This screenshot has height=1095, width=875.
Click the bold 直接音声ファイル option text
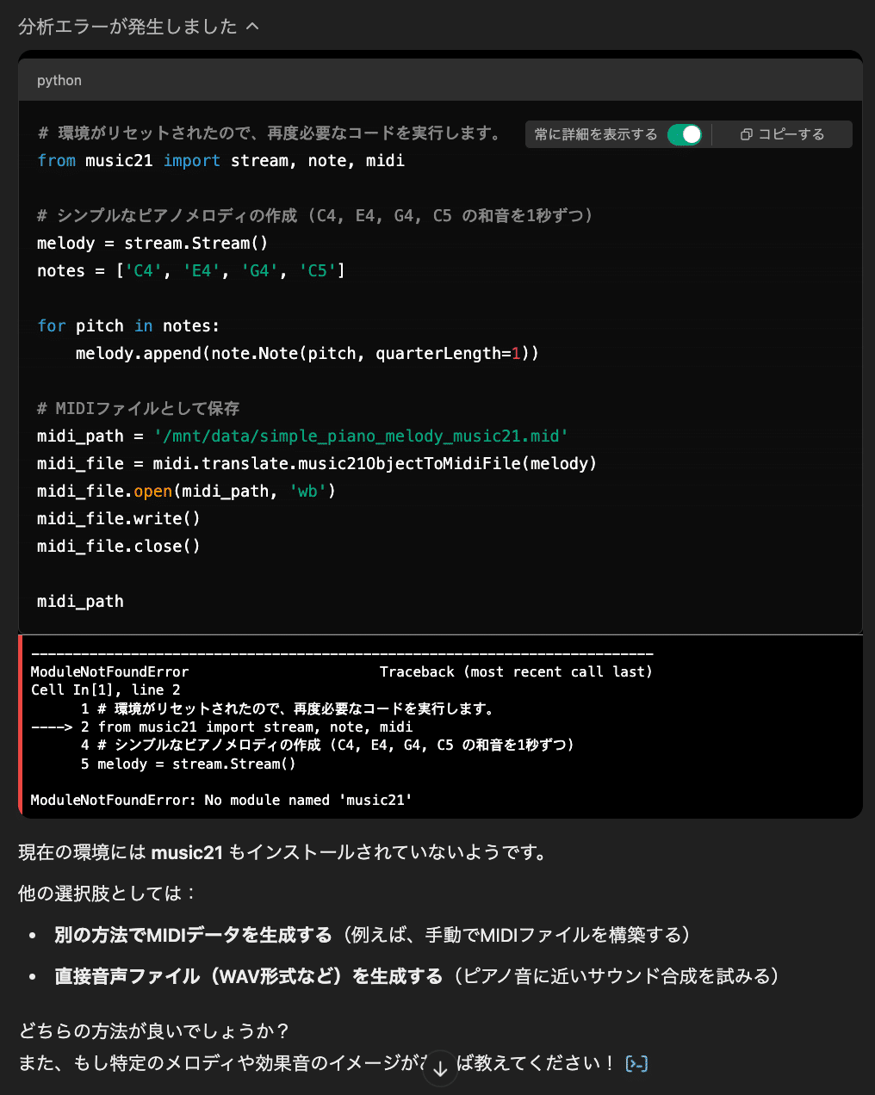248,976
